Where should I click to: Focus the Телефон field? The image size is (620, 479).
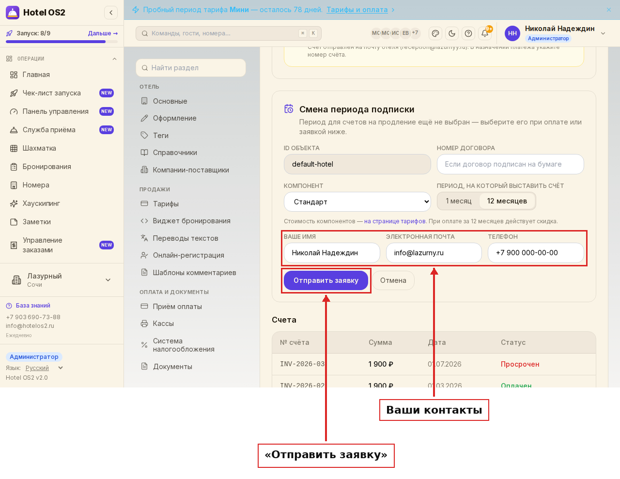(536, 253)
